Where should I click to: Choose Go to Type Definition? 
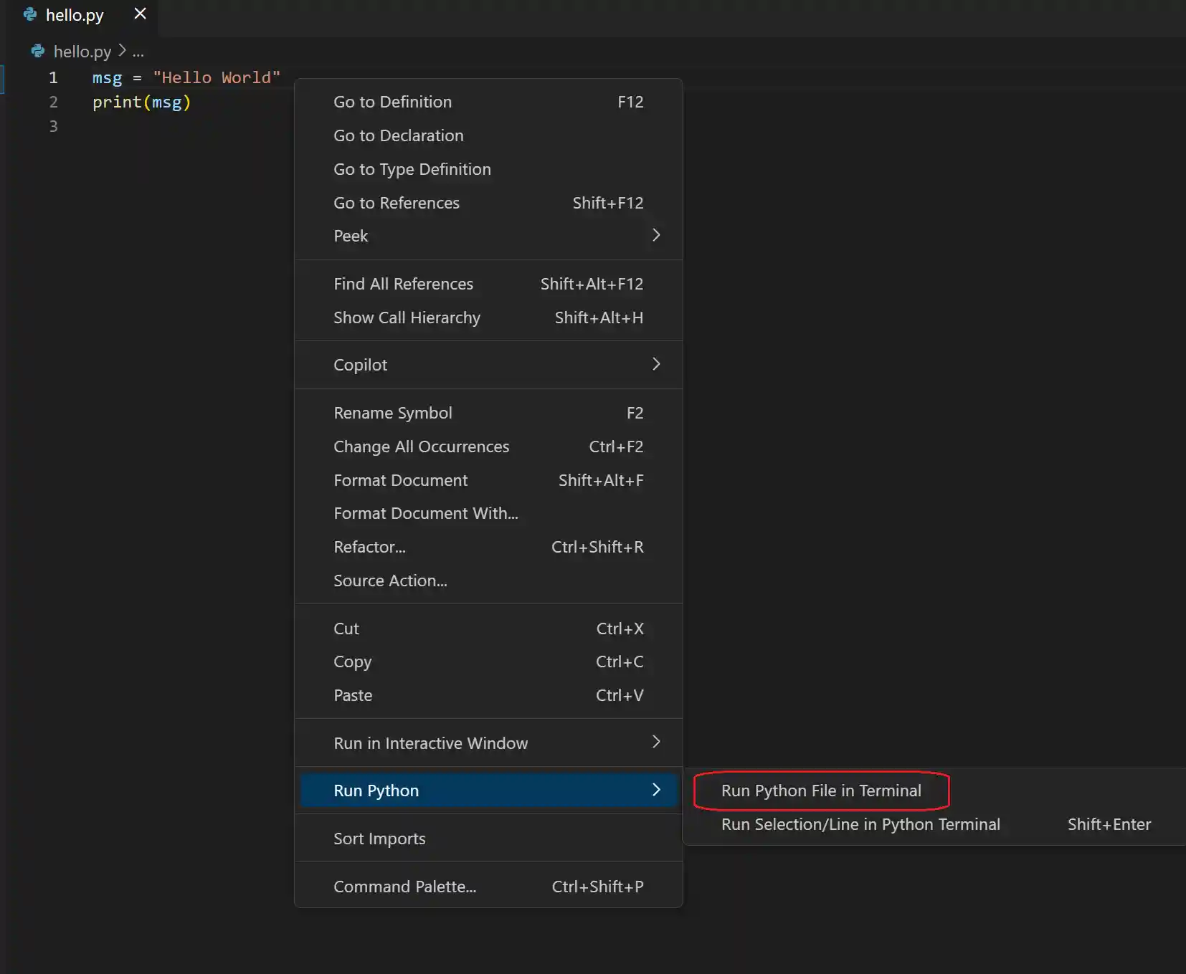(x=412, y=169)
